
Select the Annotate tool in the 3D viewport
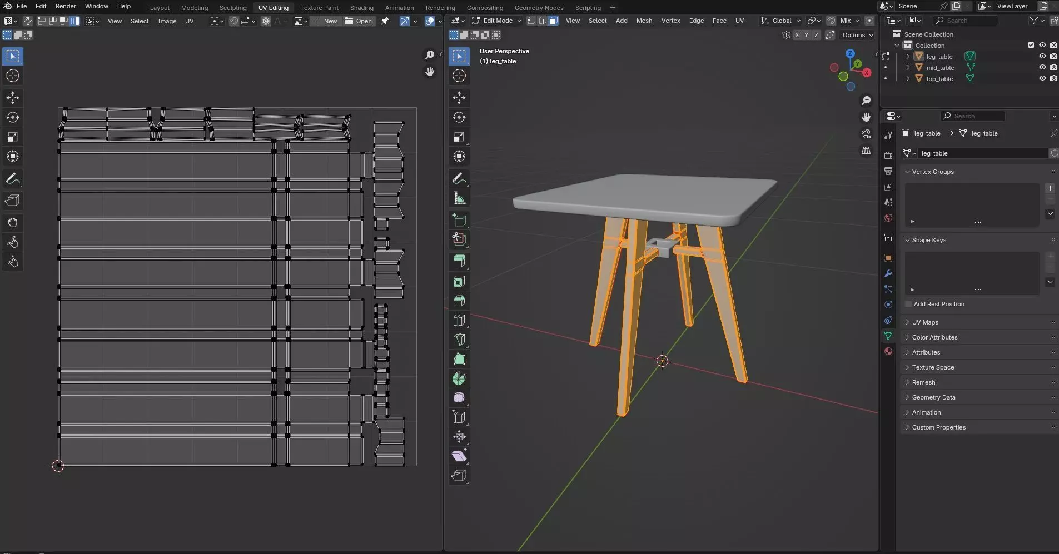pos(459,178)
